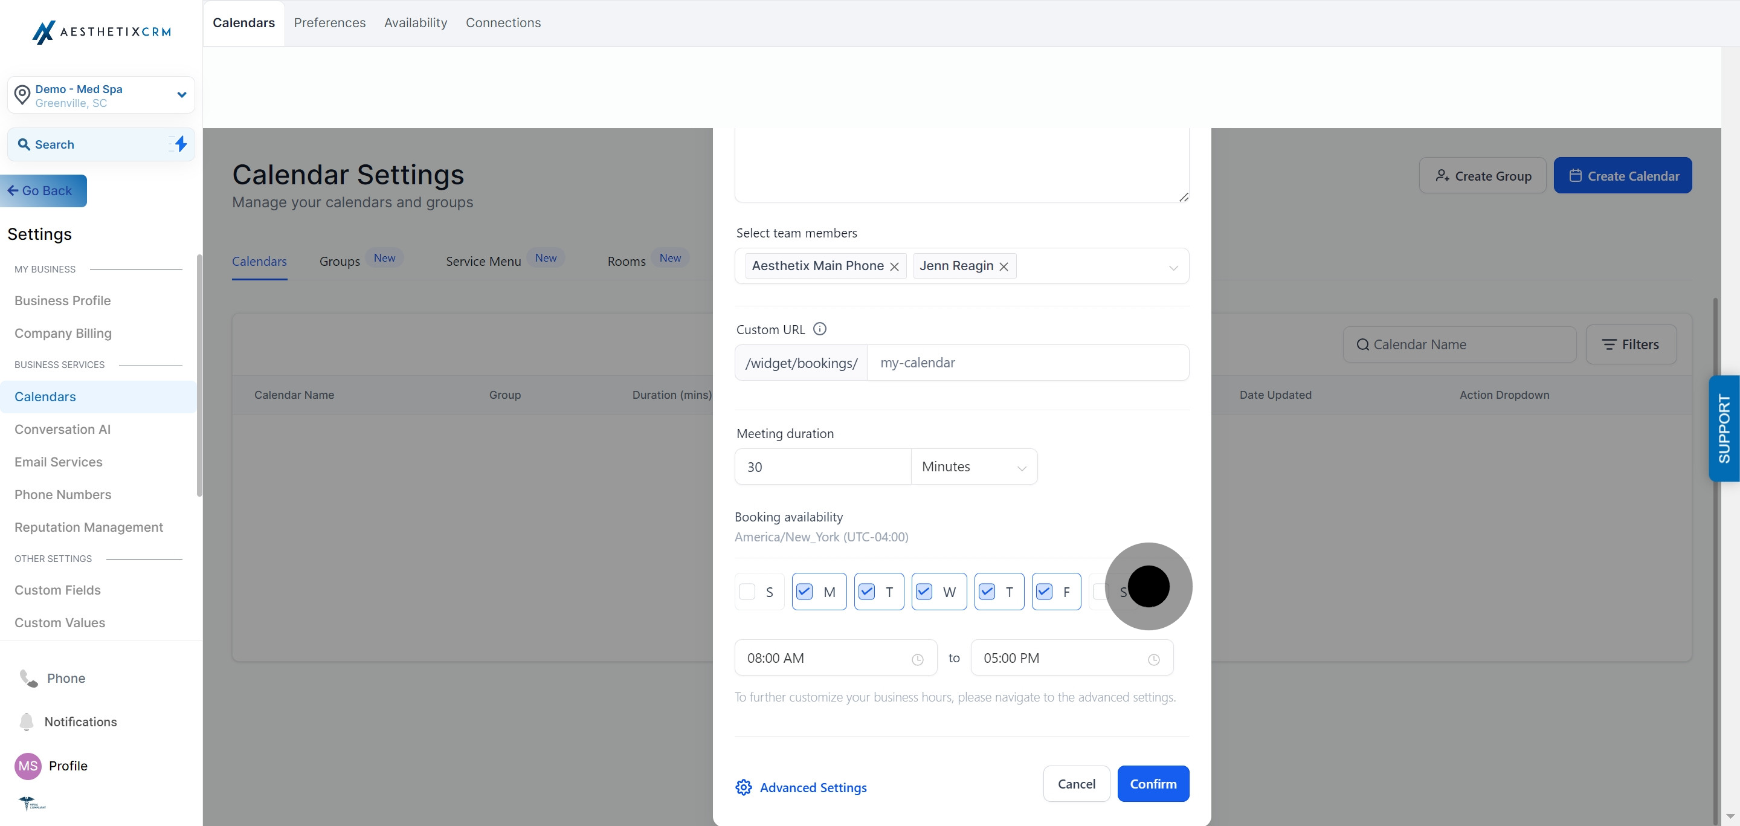Open the start time clock picker
The width and height of the screenshot is (1740, 826).
point(917,659)
